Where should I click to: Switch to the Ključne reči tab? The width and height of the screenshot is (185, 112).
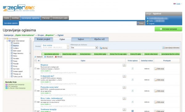click(x=99, y=39)
